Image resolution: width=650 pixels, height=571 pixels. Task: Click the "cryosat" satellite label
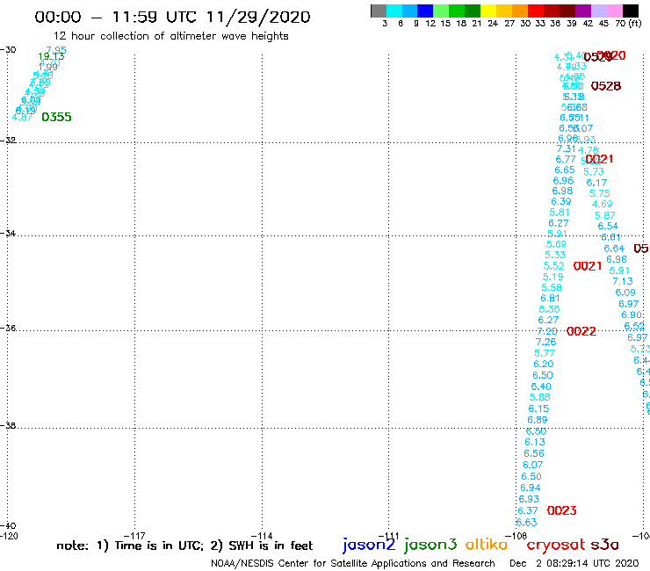click(x=556, y=545)
